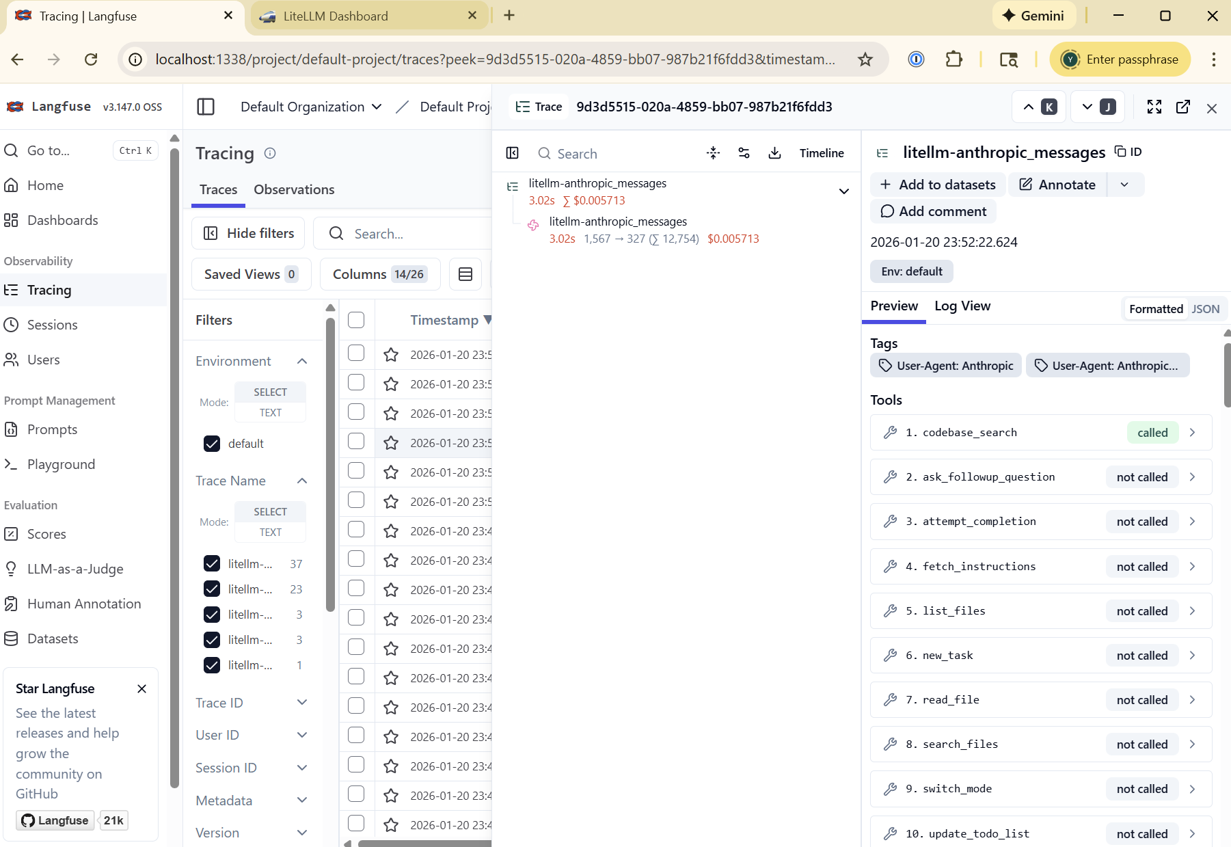Expand the trace peek to fullscreen
The image size is (1231, 847).
(x=1154, y=107)
